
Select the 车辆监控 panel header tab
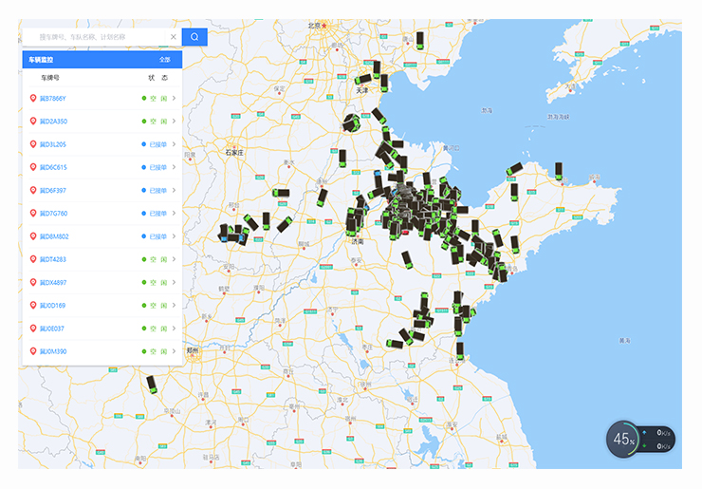43,60
